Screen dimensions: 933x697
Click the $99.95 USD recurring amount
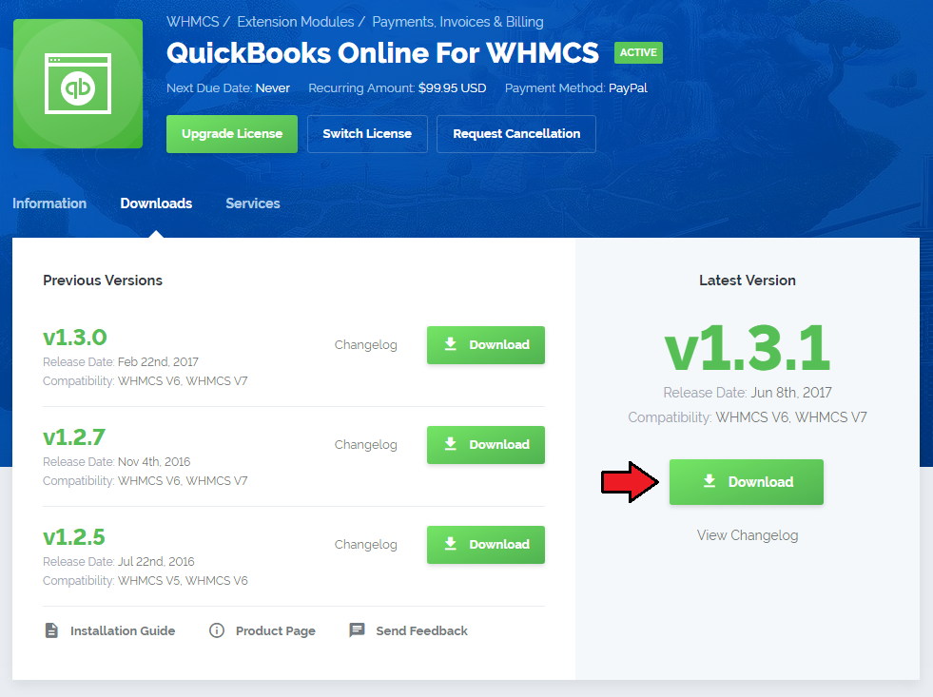coord(452,88)
